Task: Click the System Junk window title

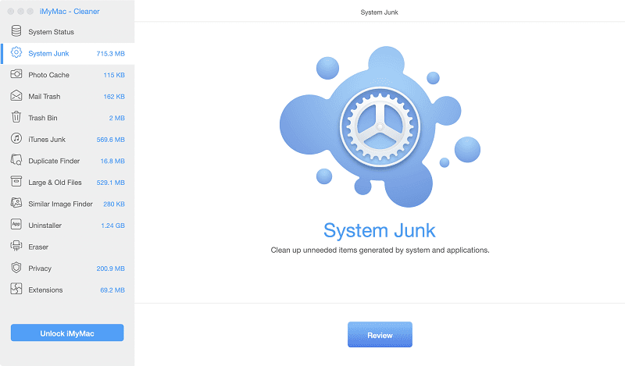Action: [x=379, y=12]
